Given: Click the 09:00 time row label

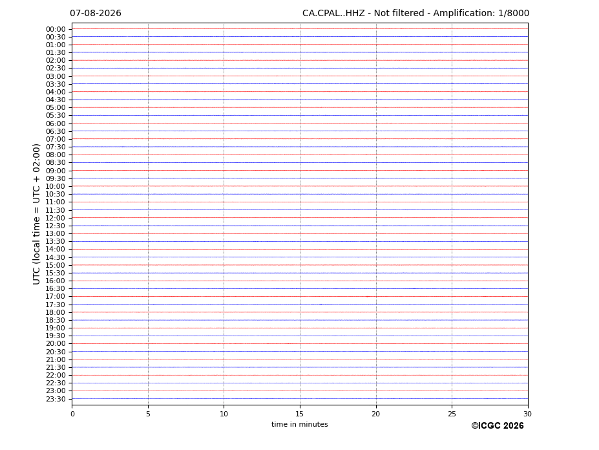Looking at the screenshot, I should [x=56, y=171].
